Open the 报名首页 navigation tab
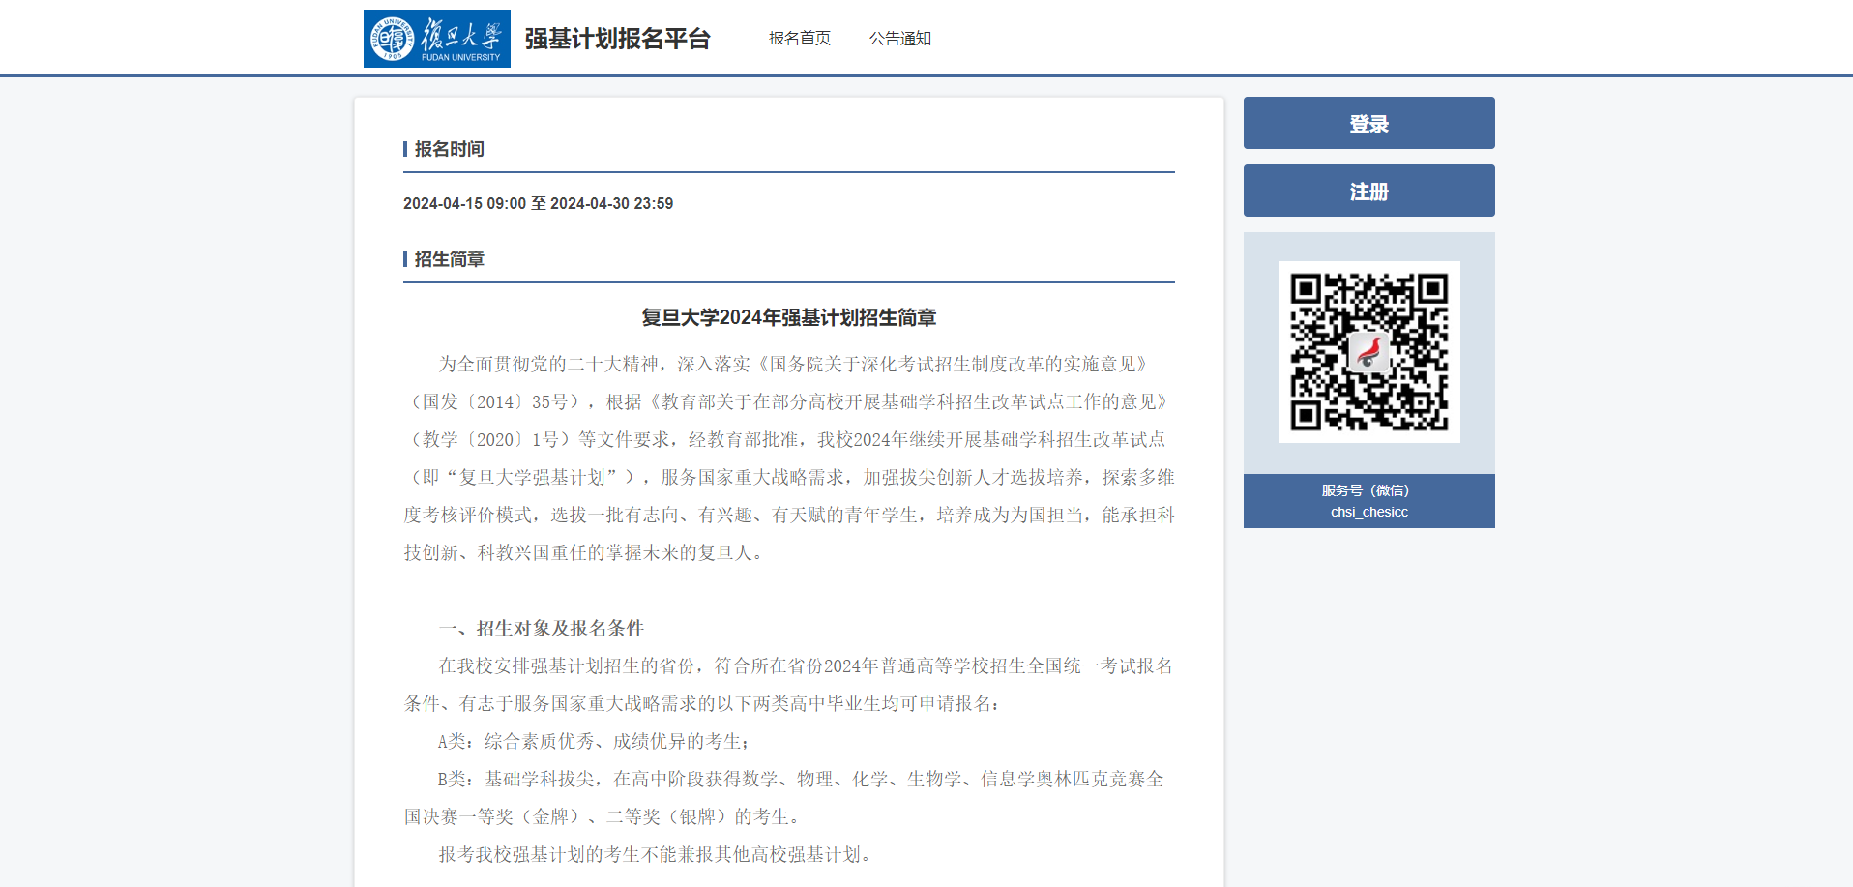The height and width of the screenshot is (887, 1853). tap(799, 39)
